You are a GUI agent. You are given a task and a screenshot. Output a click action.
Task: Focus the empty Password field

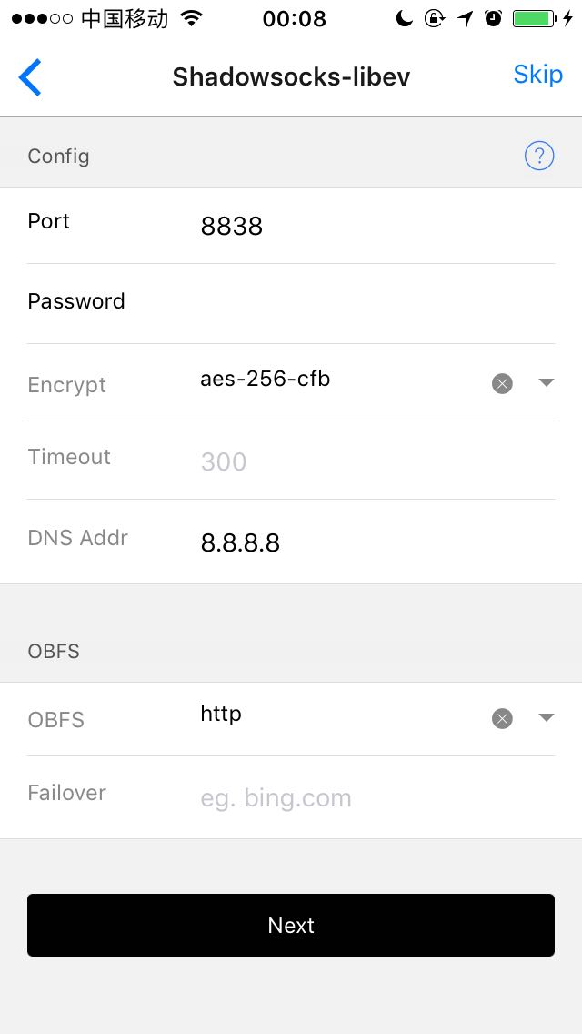[364, 302]
